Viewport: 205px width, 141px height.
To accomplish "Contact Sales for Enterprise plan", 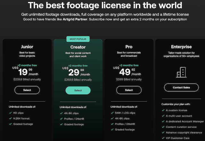I will click(181, 87).
